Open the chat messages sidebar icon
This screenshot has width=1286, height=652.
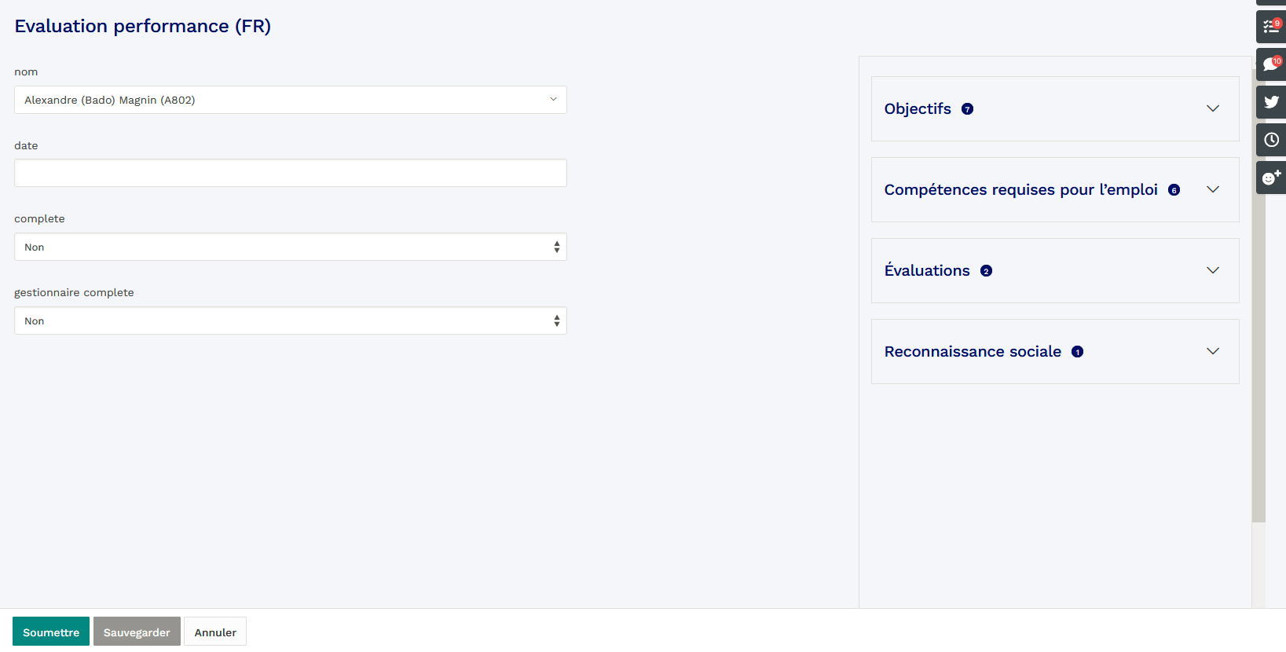(x=1270, y=64)
